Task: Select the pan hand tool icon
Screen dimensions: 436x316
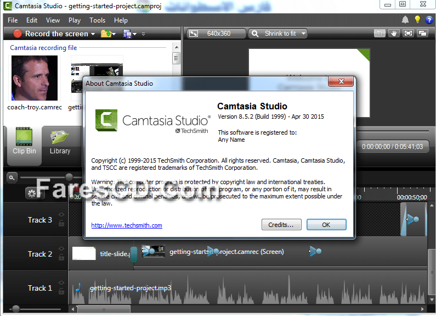Action: [x=394, y=34]
